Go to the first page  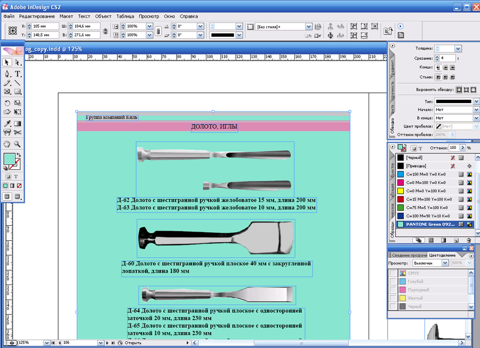[x=53, y=343]
